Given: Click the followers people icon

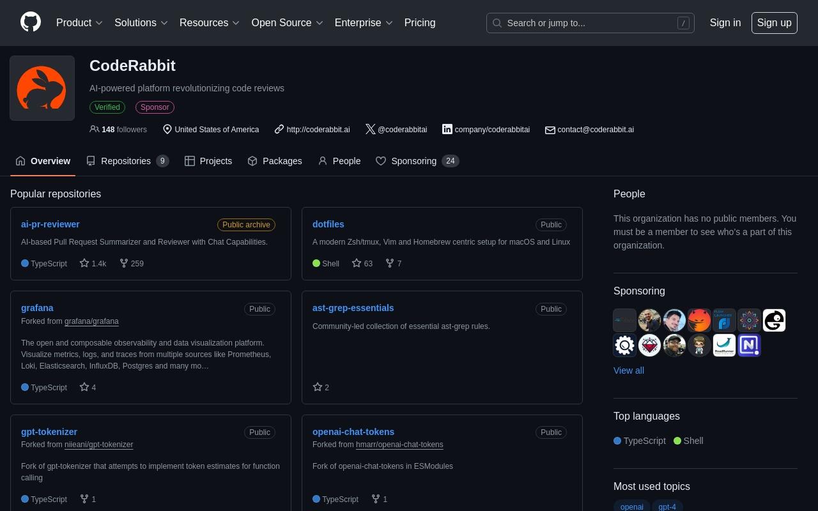Looking at the screenshot, I should coord(95,129).
